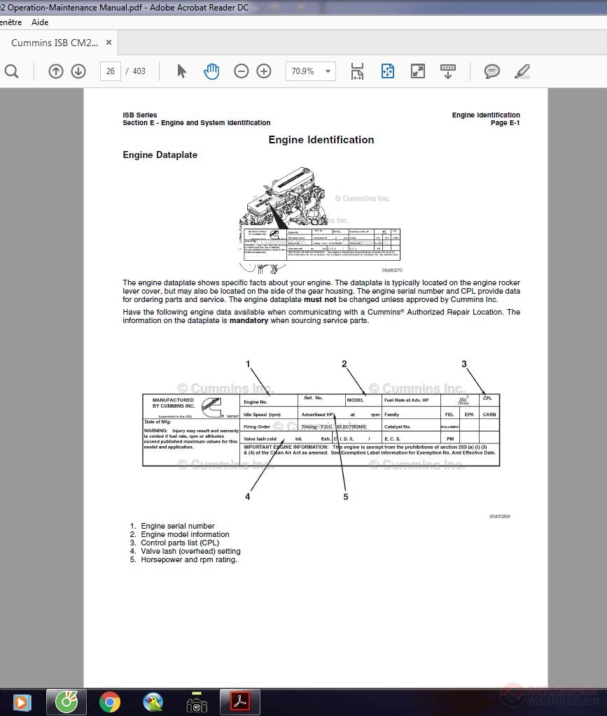The image size is (607, 716).
Task: Add a comment with the speech bubble icon
Action: pyautogui.click(x=491, y=71)
